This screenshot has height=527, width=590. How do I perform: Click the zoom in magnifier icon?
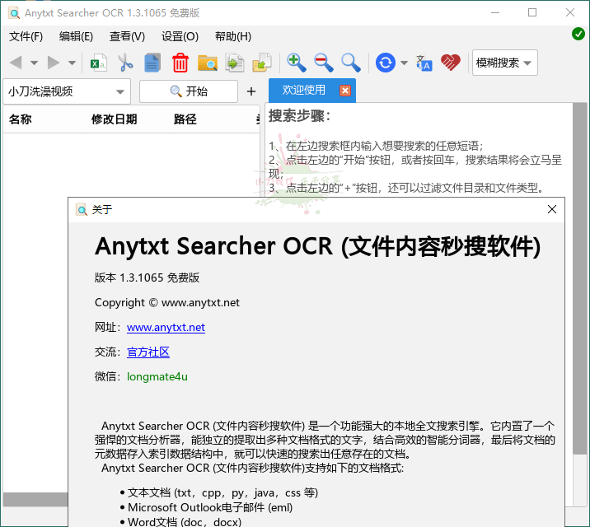pos(296,63)
